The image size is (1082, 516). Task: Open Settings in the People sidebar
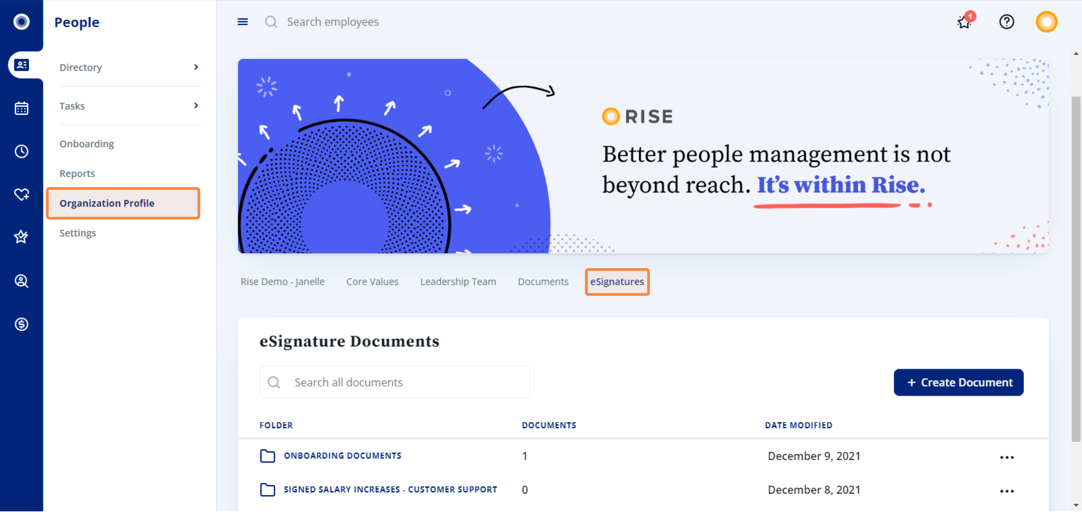coord(78,234)
